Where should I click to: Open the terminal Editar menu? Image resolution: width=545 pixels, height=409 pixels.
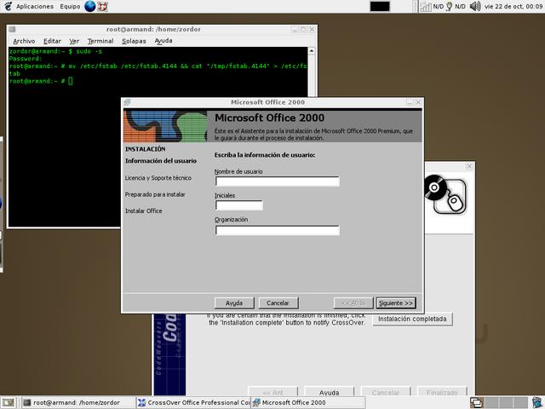[52, 41]
